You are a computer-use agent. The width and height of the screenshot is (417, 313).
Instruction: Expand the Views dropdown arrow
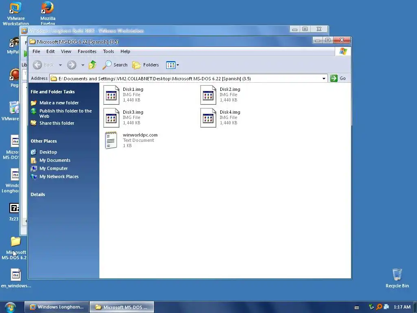pos(178,65)
